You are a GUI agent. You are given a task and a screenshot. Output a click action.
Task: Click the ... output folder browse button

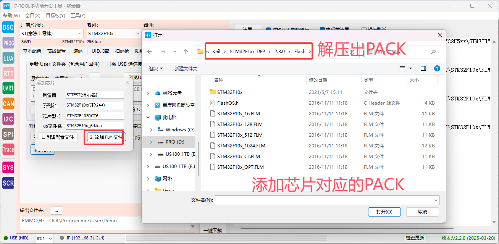56,210
